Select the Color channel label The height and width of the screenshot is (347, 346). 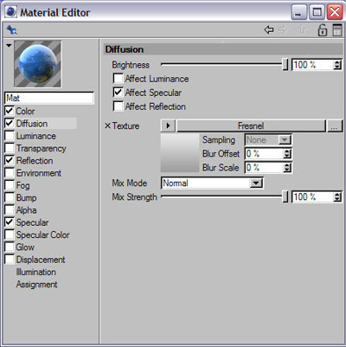(25, 111)
